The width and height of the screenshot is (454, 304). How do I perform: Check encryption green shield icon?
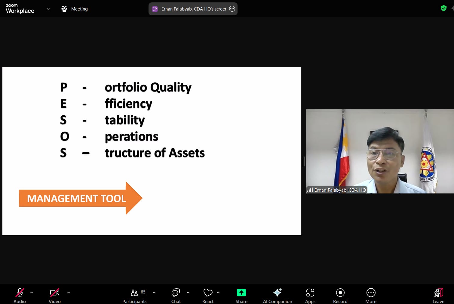[443, 8]
